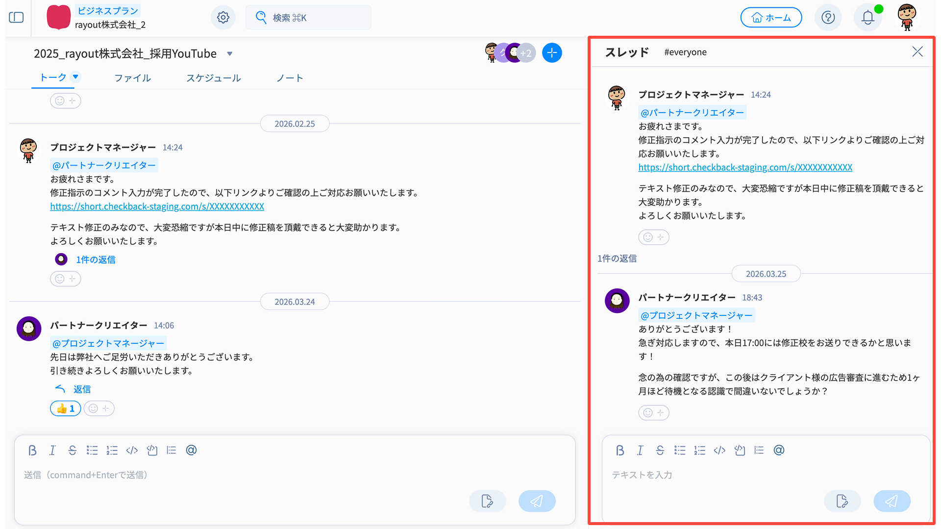Toggle italic in thread composer

point(640,450)
